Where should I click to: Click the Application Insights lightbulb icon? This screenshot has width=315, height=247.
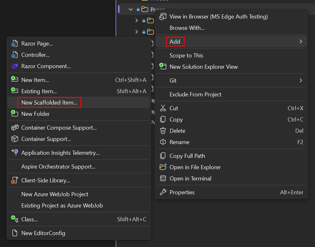15,153
